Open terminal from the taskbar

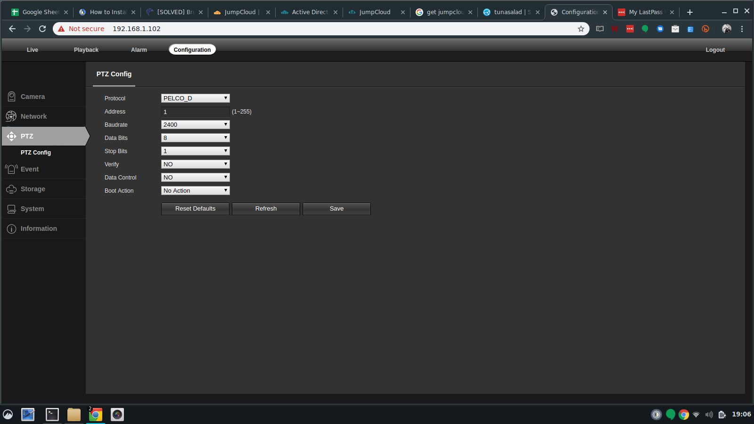(52, 414)
